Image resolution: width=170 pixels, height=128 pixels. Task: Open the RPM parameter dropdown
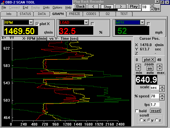[x=31, y=23]
